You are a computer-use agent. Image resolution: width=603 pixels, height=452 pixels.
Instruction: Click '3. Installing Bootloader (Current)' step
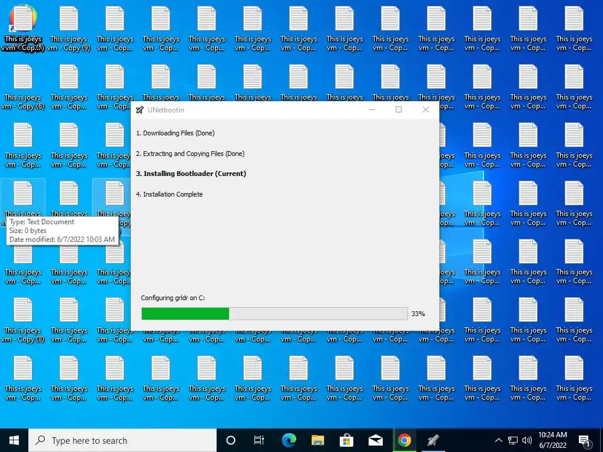pos(191,174)
